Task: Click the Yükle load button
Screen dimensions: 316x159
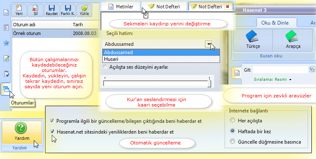Action: (x=84, y=10)
